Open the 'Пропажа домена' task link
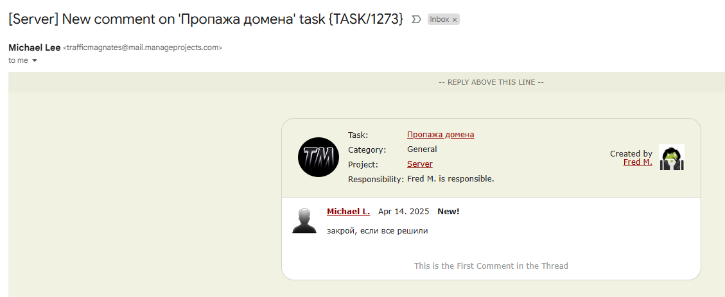 (x=441, y=135)
